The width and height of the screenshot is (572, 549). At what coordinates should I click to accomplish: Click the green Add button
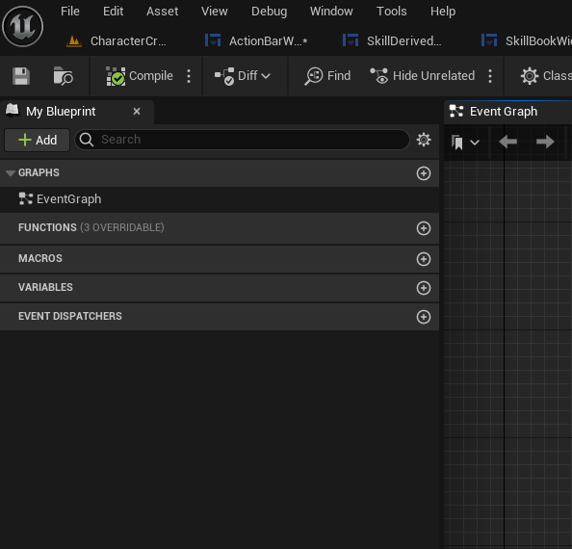(38, 140)
